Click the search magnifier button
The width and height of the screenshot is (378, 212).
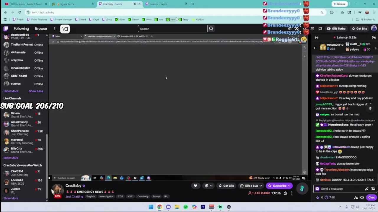pos(211,29)
